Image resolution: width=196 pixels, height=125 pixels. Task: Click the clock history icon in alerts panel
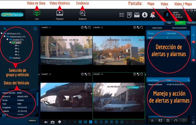point(183,121)
